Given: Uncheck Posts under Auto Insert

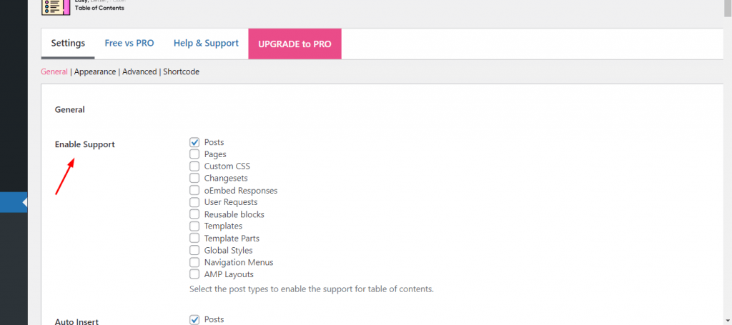Looking at the screenshot, I should tap(194, 320).
